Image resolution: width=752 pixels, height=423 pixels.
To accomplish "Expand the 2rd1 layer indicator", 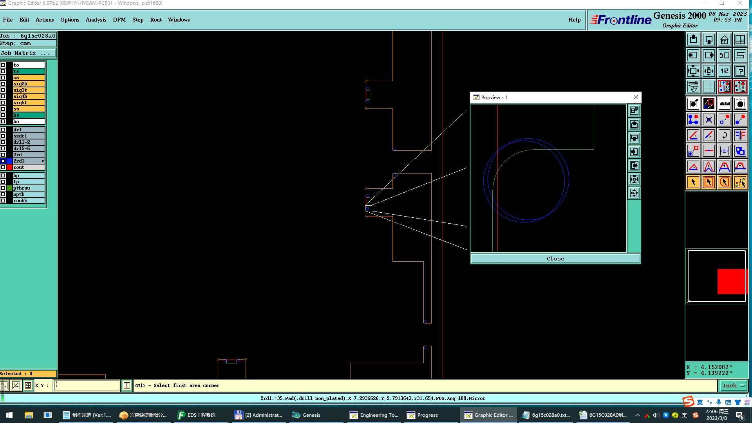I will click(43, 161).
